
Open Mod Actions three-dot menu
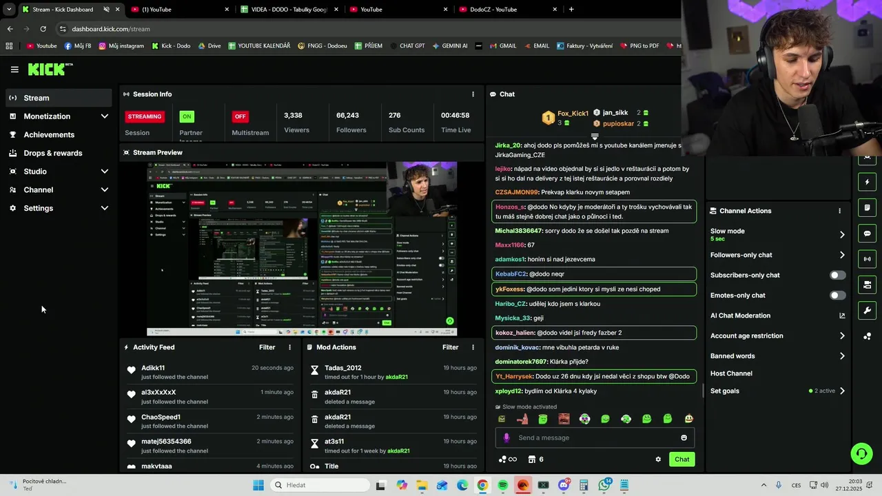(x=473, y=347)
